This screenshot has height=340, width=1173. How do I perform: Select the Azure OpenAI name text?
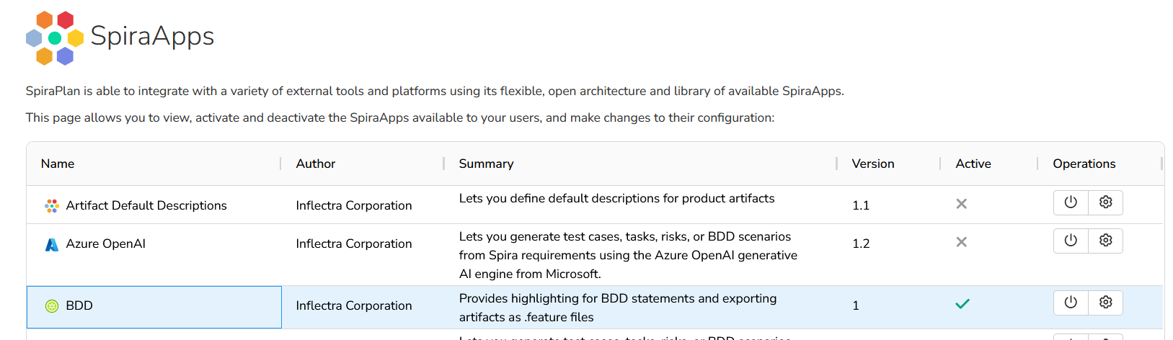coord(105,244)
